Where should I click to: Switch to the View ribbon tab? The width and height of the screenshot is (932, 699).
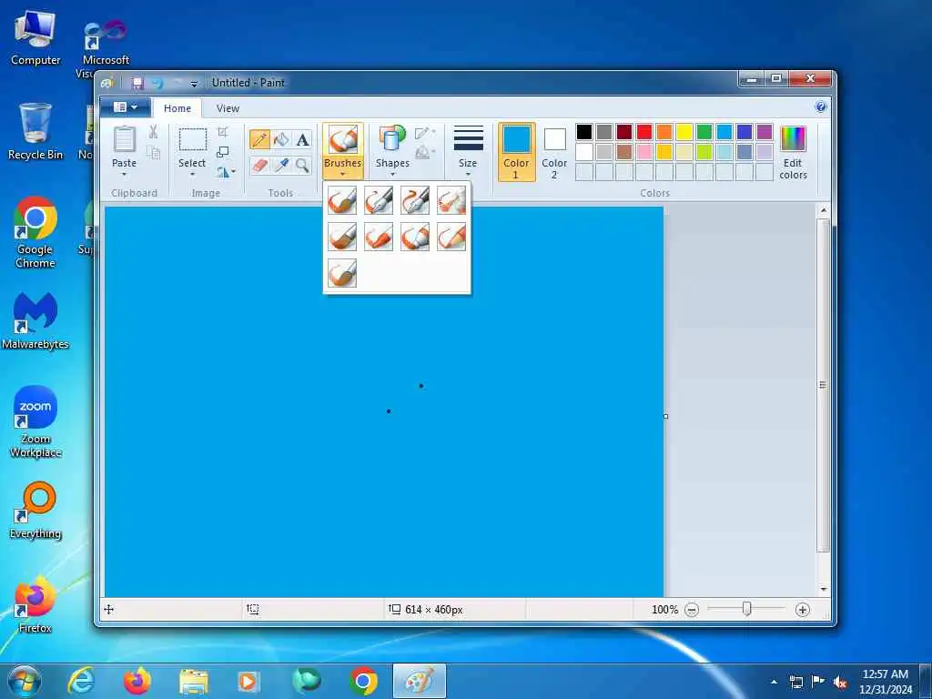[x=228, y=108]
